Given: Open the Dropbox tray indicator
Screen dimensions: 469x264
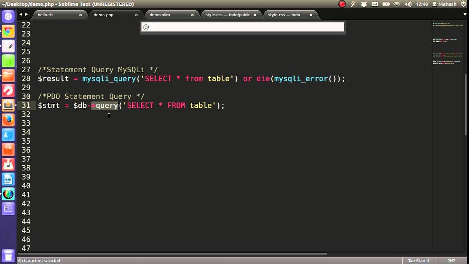Looking at the screenshot, I should click(x=364, y=4).
